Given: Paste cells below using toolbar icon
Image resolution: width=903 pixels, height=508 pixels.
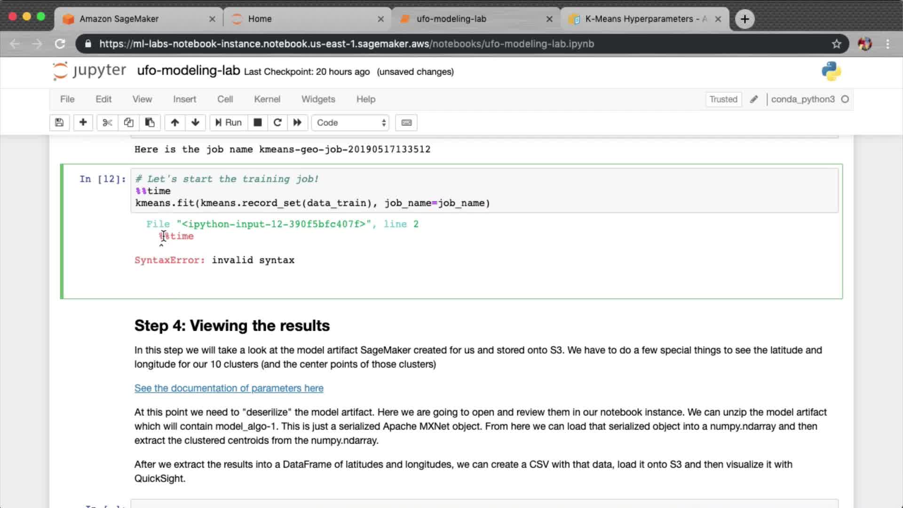Looking at the screenshot, I should point(150,123).
